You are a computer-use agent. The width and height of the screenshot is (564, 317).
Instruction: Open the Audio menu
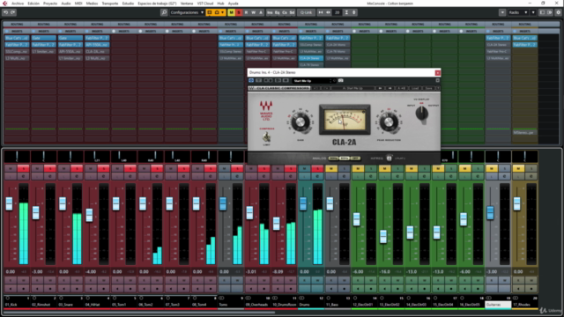[66, 4]
